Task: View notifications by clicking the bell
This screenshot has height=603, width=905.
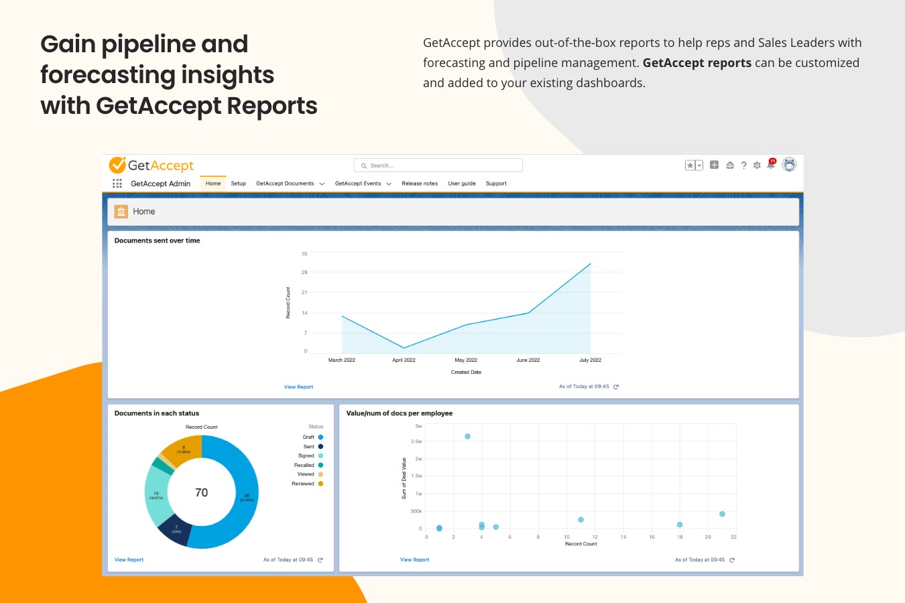Action: tap(771, 165)
